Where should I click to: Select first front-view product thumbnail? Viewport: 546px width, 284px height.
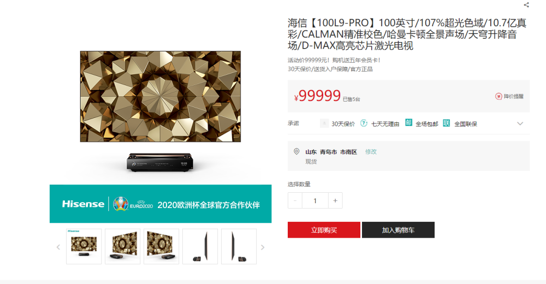[84, 246]
